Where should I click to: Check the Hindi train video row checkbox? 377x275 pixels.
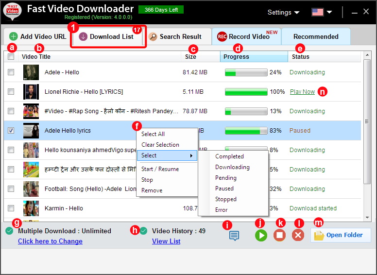point(11,170)
